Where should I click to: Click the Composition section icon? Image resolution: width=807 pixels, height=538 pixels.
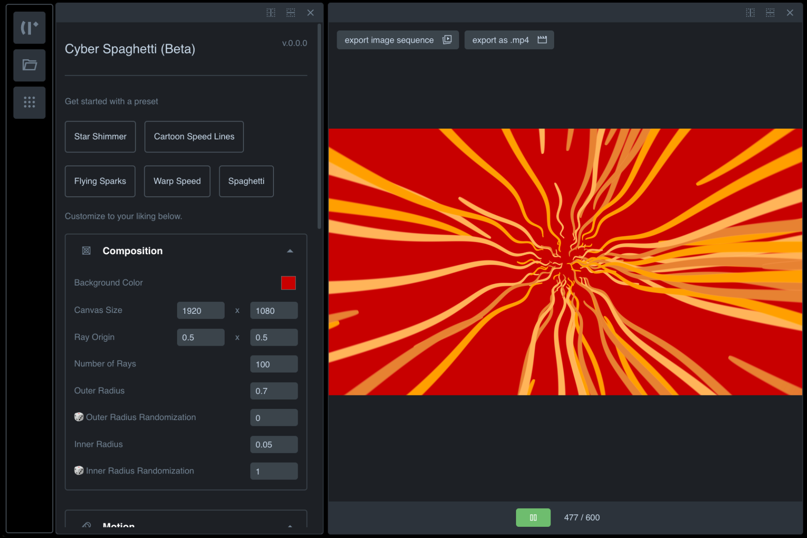[86, 251]
